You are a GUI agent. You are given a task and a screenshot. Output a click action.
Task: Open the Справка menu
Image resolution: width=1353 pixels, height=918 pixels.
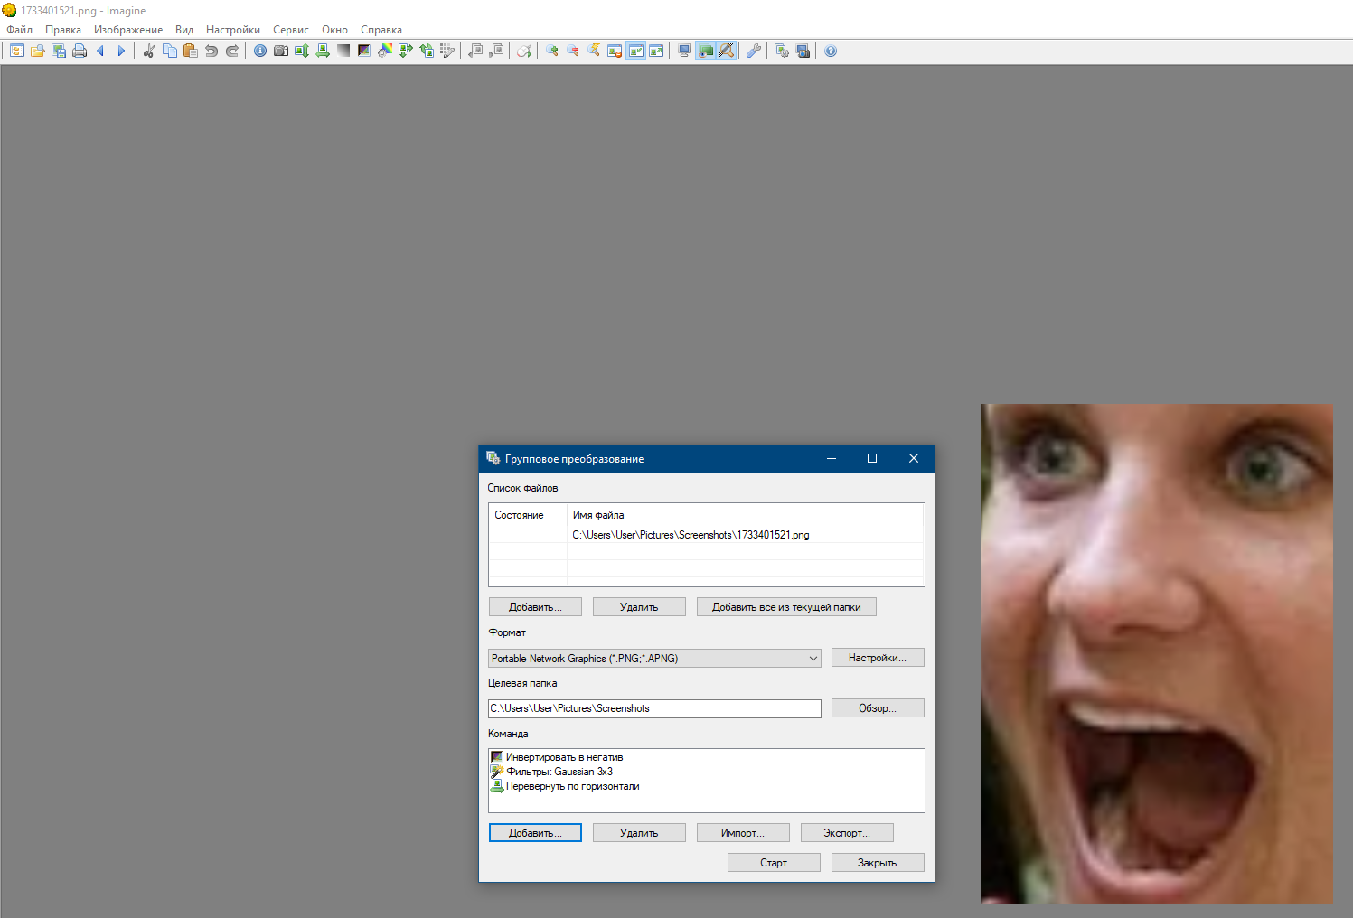[381, 30]
